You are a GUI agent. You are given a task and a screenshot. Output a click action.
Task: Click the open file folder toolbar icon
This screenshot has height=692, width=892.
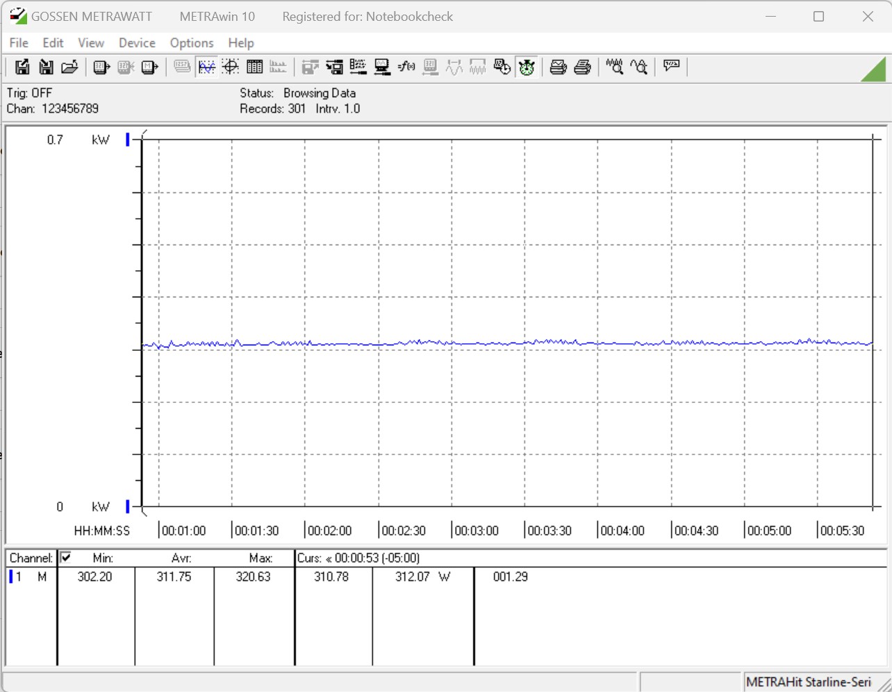[69, 67]
